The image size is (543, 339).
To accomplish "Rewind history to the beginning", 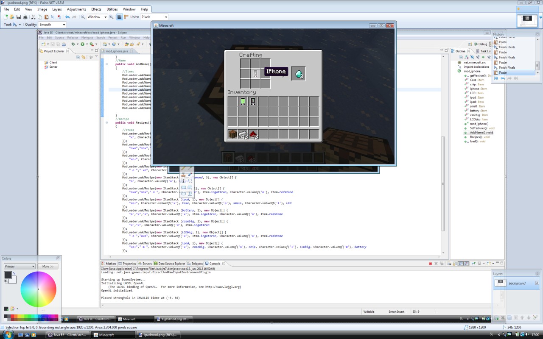I will pos(496,78).
